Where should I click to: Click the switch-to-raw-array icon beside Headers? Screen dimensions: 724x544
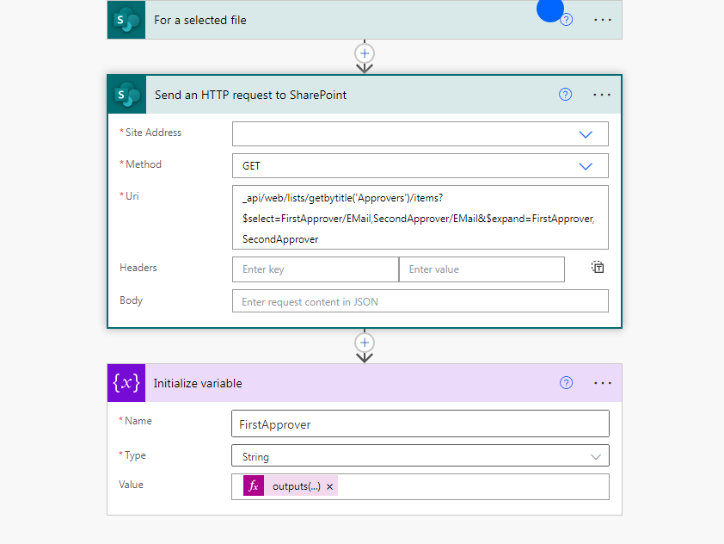pos(597,268)
